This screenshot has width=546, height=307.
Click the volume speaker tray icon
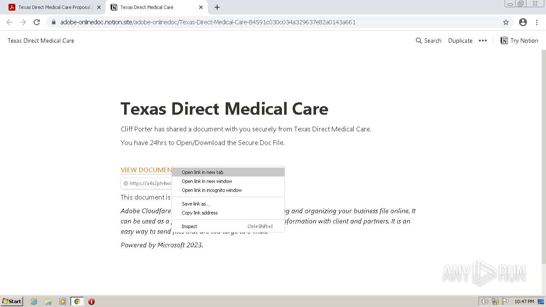485,301
